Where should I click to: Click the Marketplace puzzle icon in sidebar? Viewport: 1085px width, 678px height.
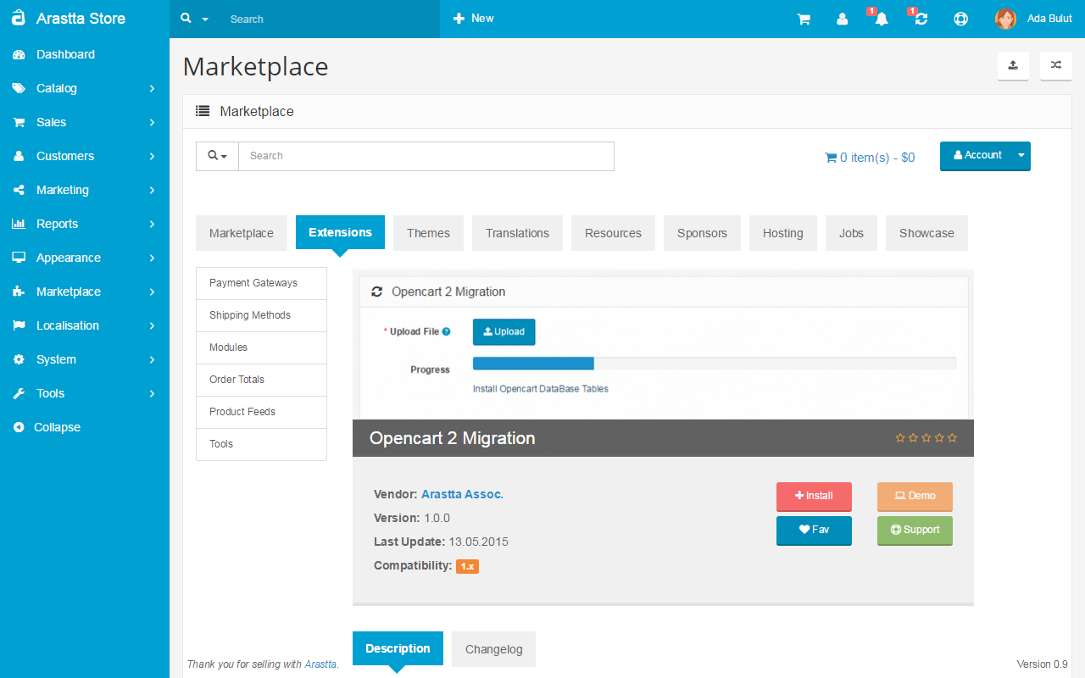(19, 292)
